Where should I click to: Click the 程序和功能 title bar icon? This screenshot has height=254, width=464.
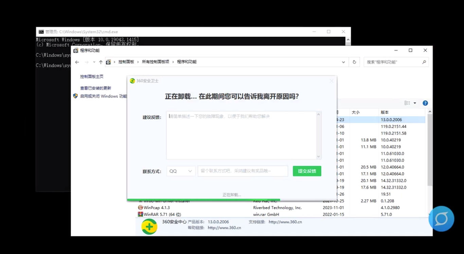tap(76, 50)
